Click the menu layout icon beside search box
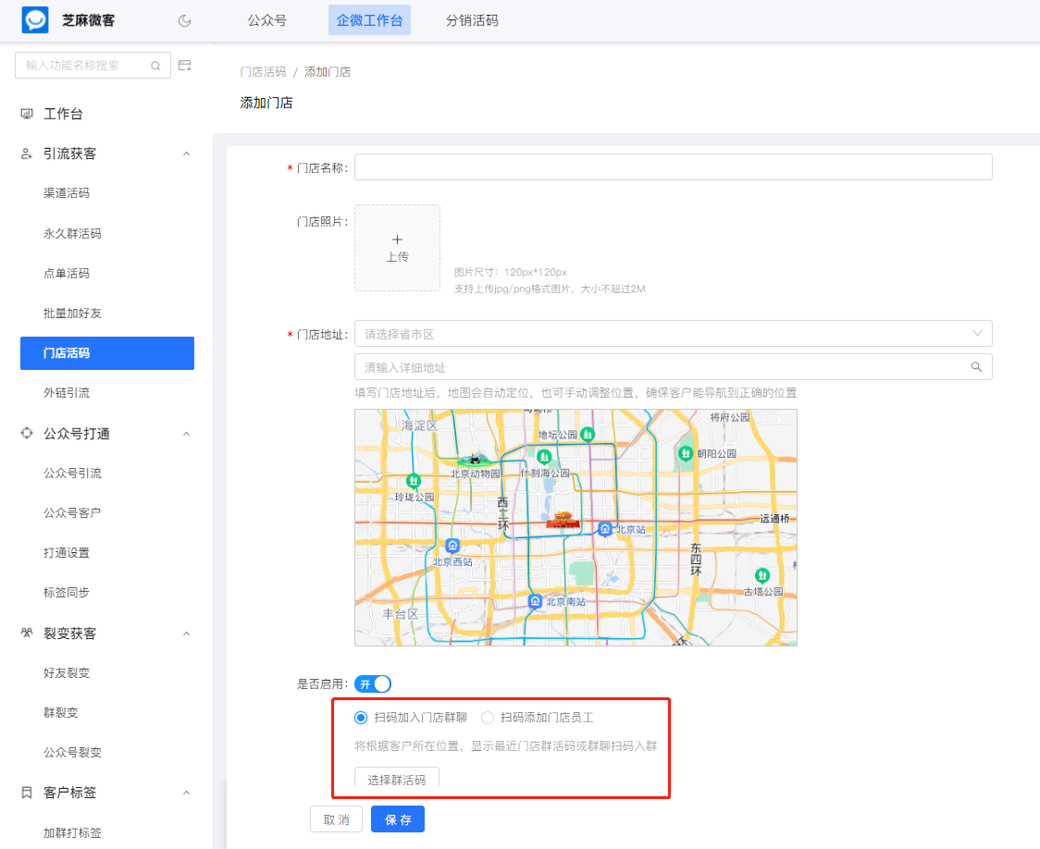 pos(185,65)
